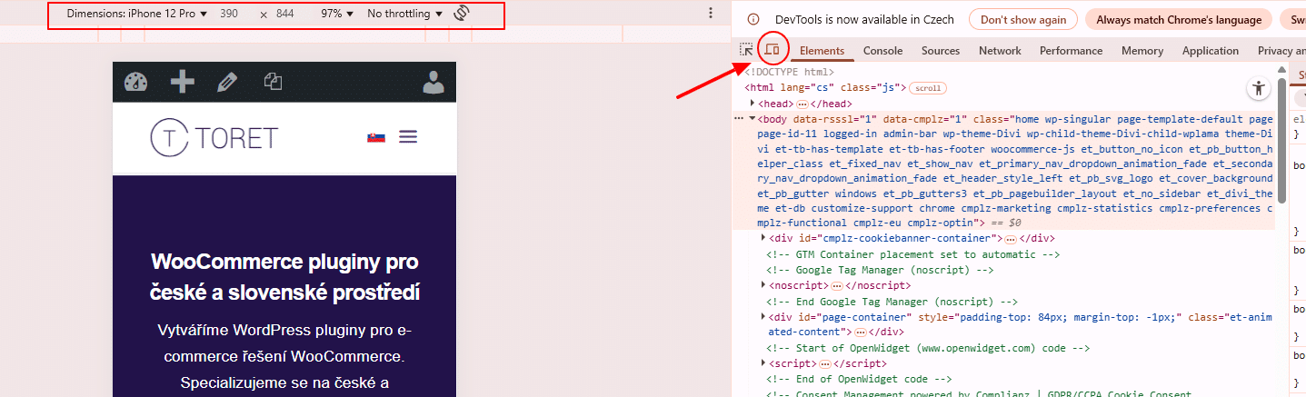Open the user account avatar icon
The width and height of the screenshot is (1306, 397).
pyautogui.click(x=434, y=83)
